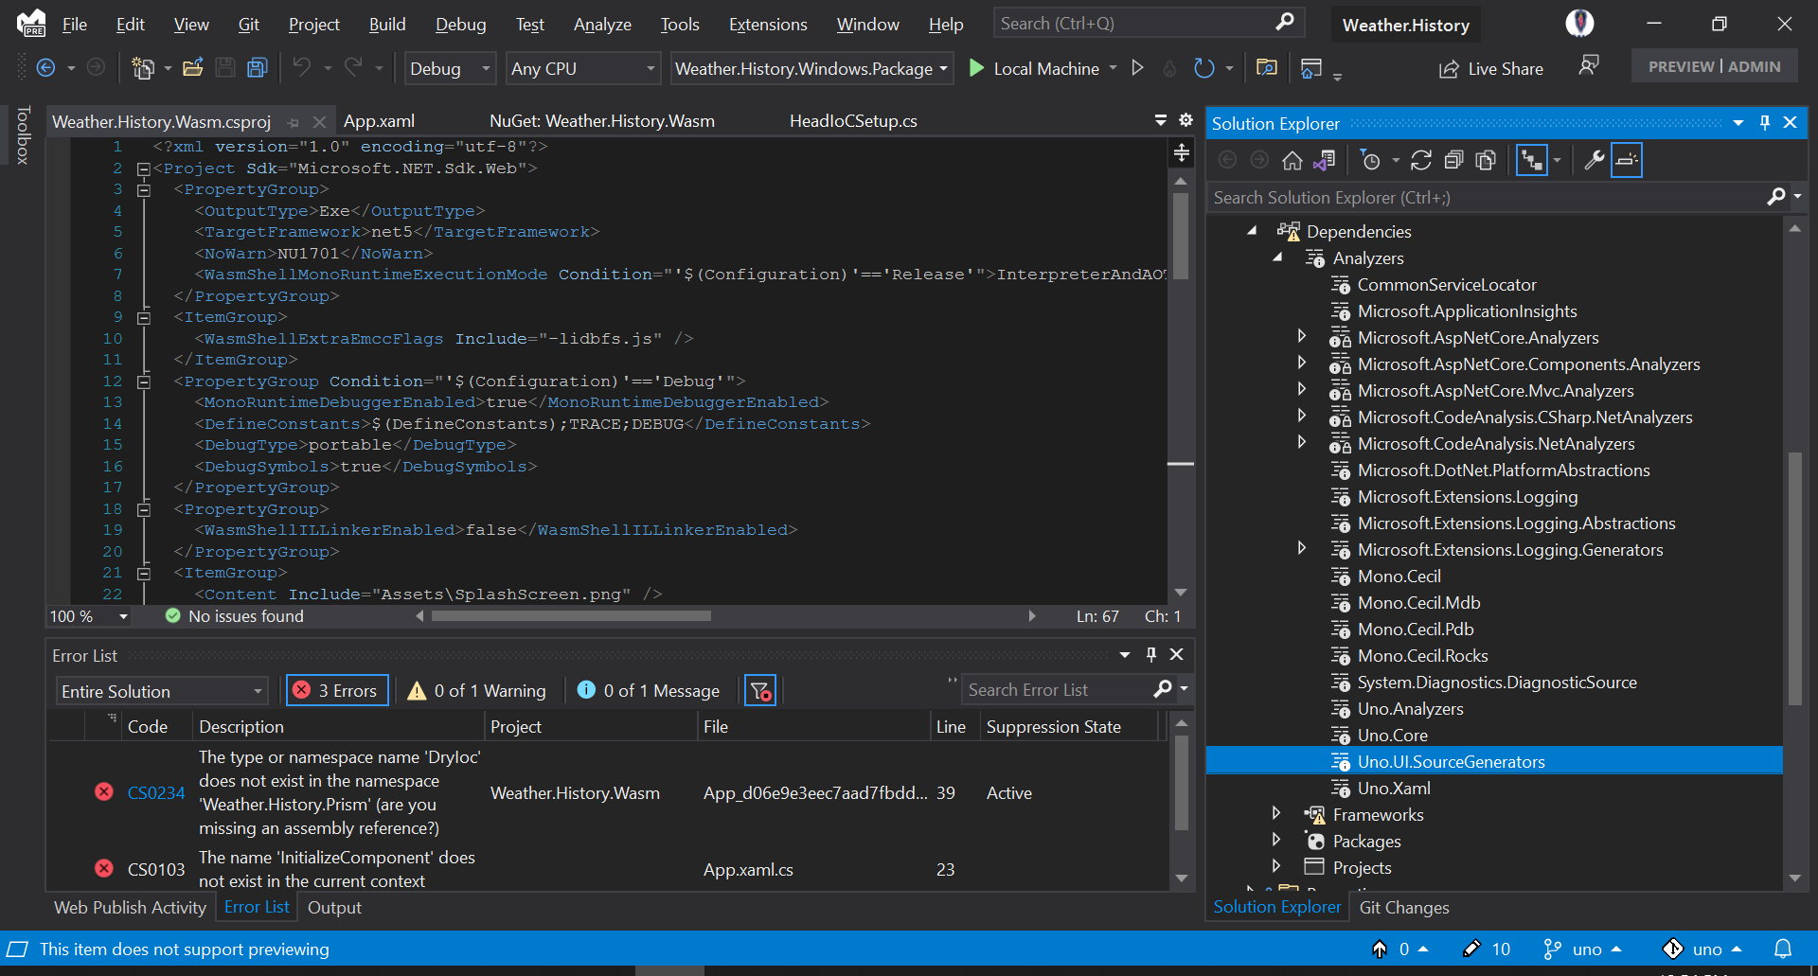1818x976 pixels.
Task: Select the Save All icon
Action: (257, 67)
